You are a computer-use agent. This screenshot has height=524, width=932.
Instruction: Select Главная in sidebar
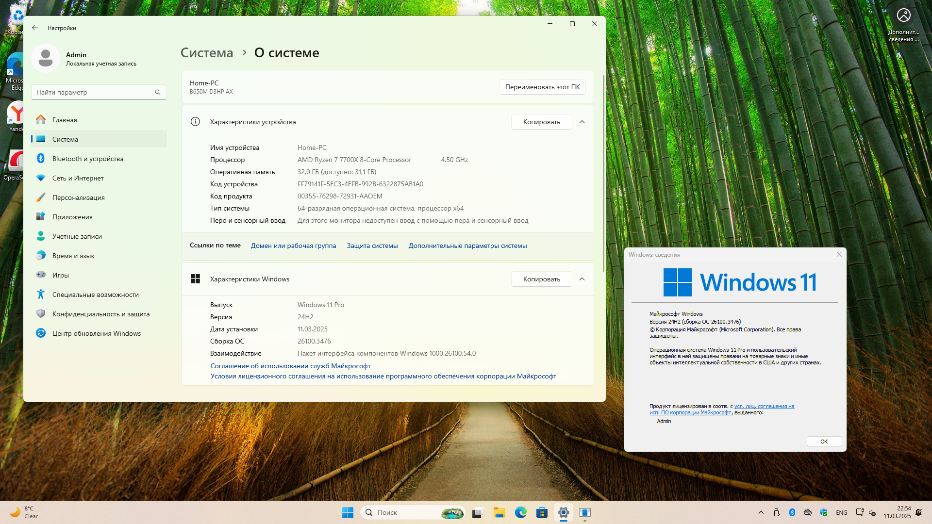[x=65, y=120]
